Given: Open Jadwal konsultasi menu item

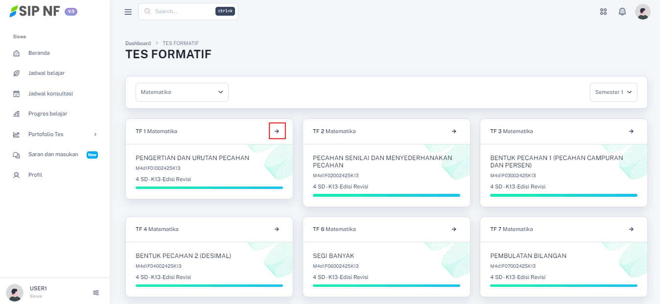Looking at the screenshot, I should [50, 94].
